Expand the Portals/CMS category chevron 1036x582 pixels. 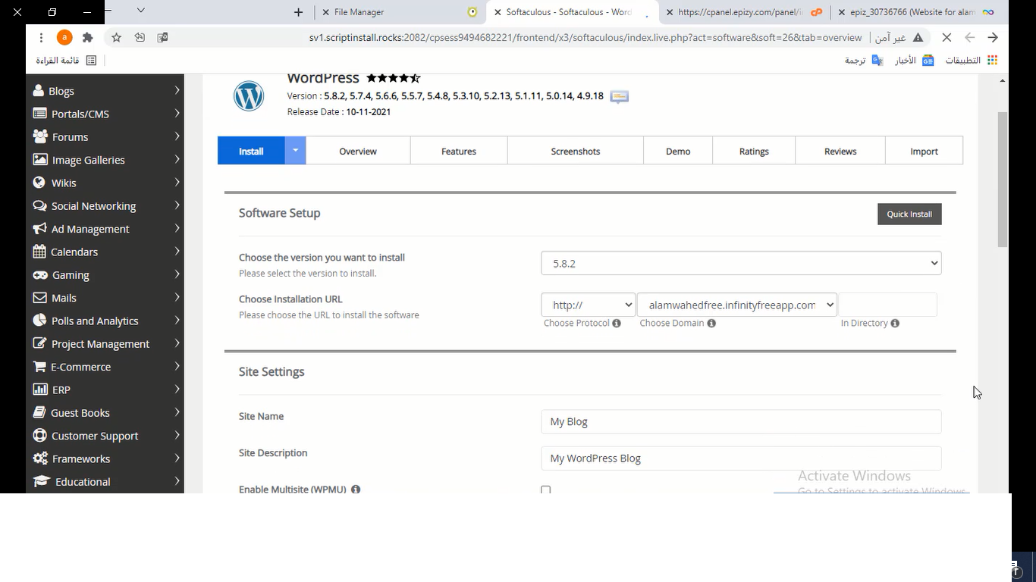coord(177,113)
